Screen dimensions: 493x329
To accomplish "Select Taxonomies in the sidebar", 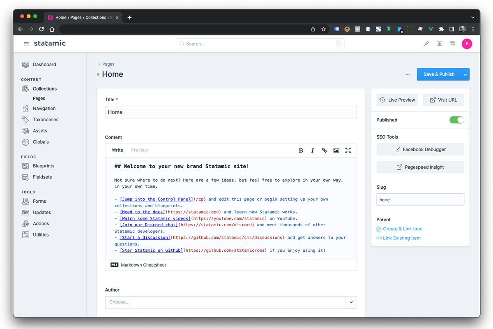I will tap(46, 120).
